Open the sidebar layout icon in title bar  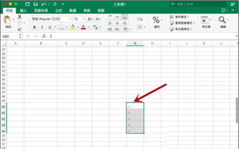(x=27, y=4)
